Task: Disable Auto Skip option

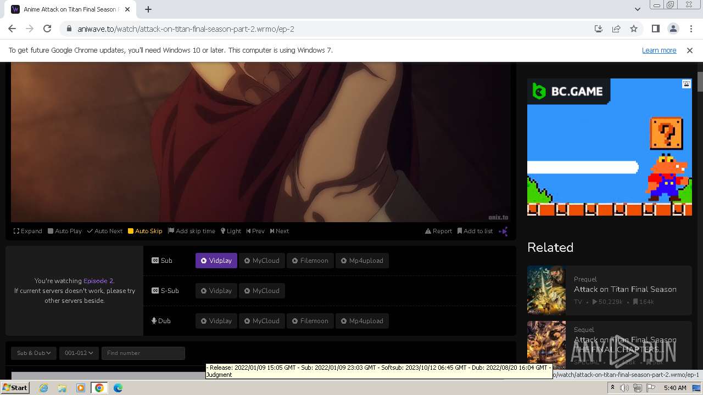Action: 145,231
